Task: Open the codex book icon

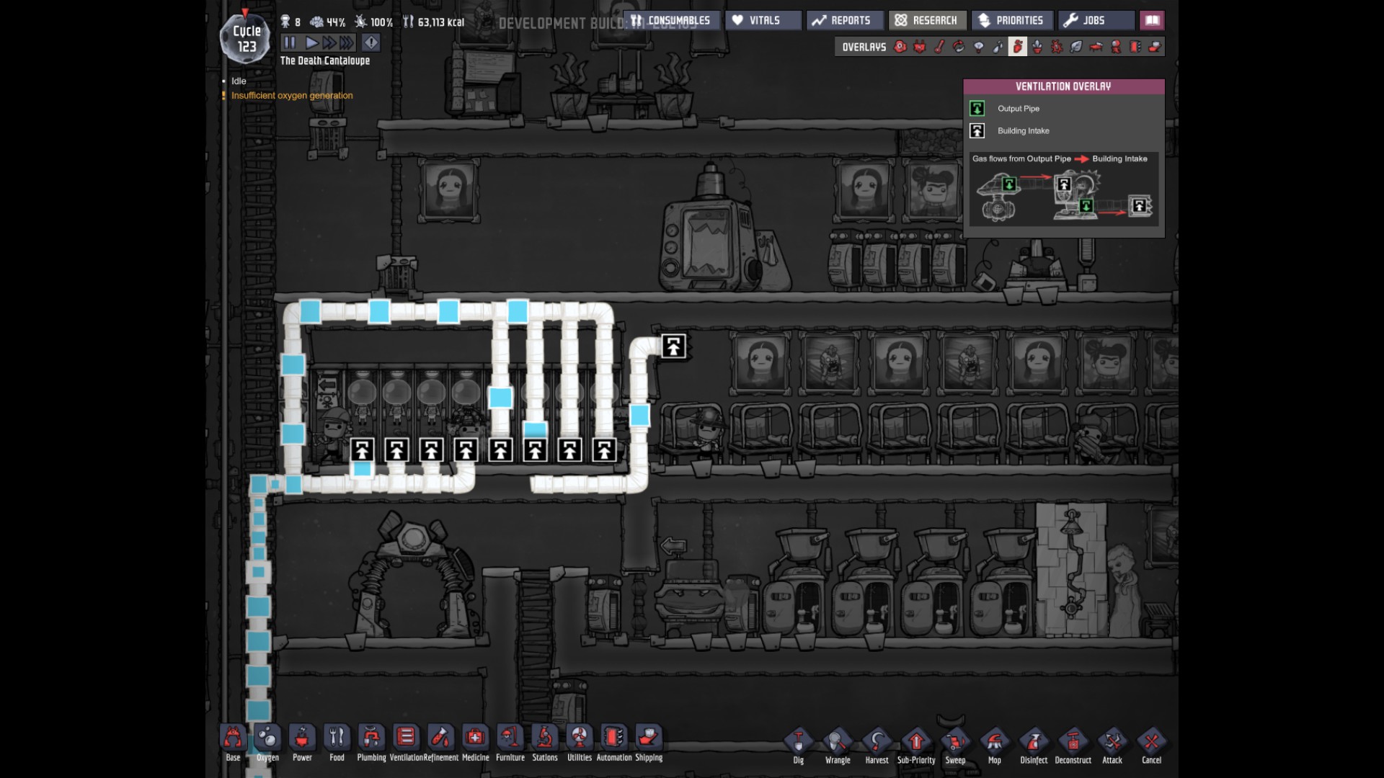Action: tap(1152, 20)
